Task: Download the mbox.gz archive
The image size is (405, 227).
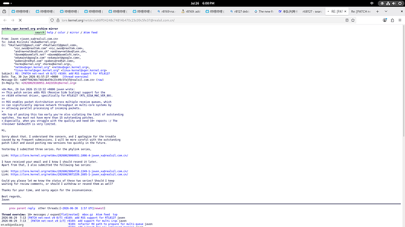Action: pos(87,214)
